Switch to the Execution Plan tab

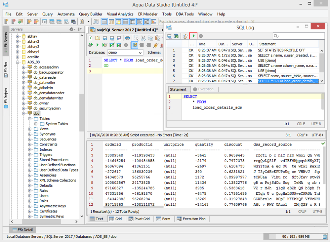191,219
